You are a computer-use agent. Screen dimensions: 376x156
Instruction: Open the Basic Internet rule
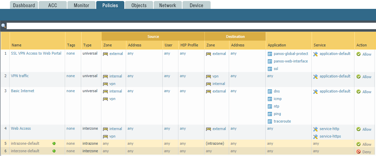click(x=23, y=91)
